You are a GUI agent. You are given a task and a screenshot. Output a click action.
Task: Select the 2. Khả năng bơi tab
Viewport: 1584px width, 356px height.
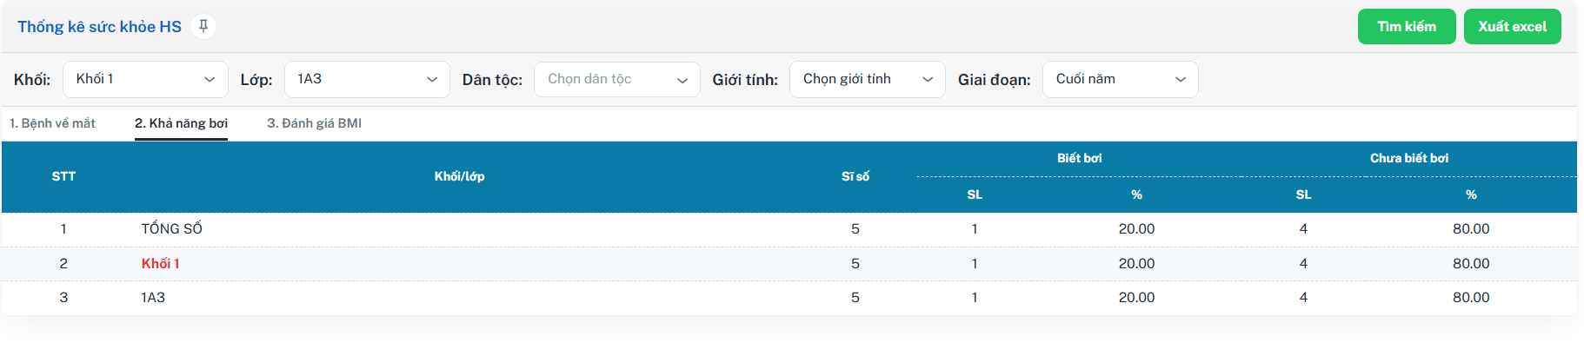[181, 123]
